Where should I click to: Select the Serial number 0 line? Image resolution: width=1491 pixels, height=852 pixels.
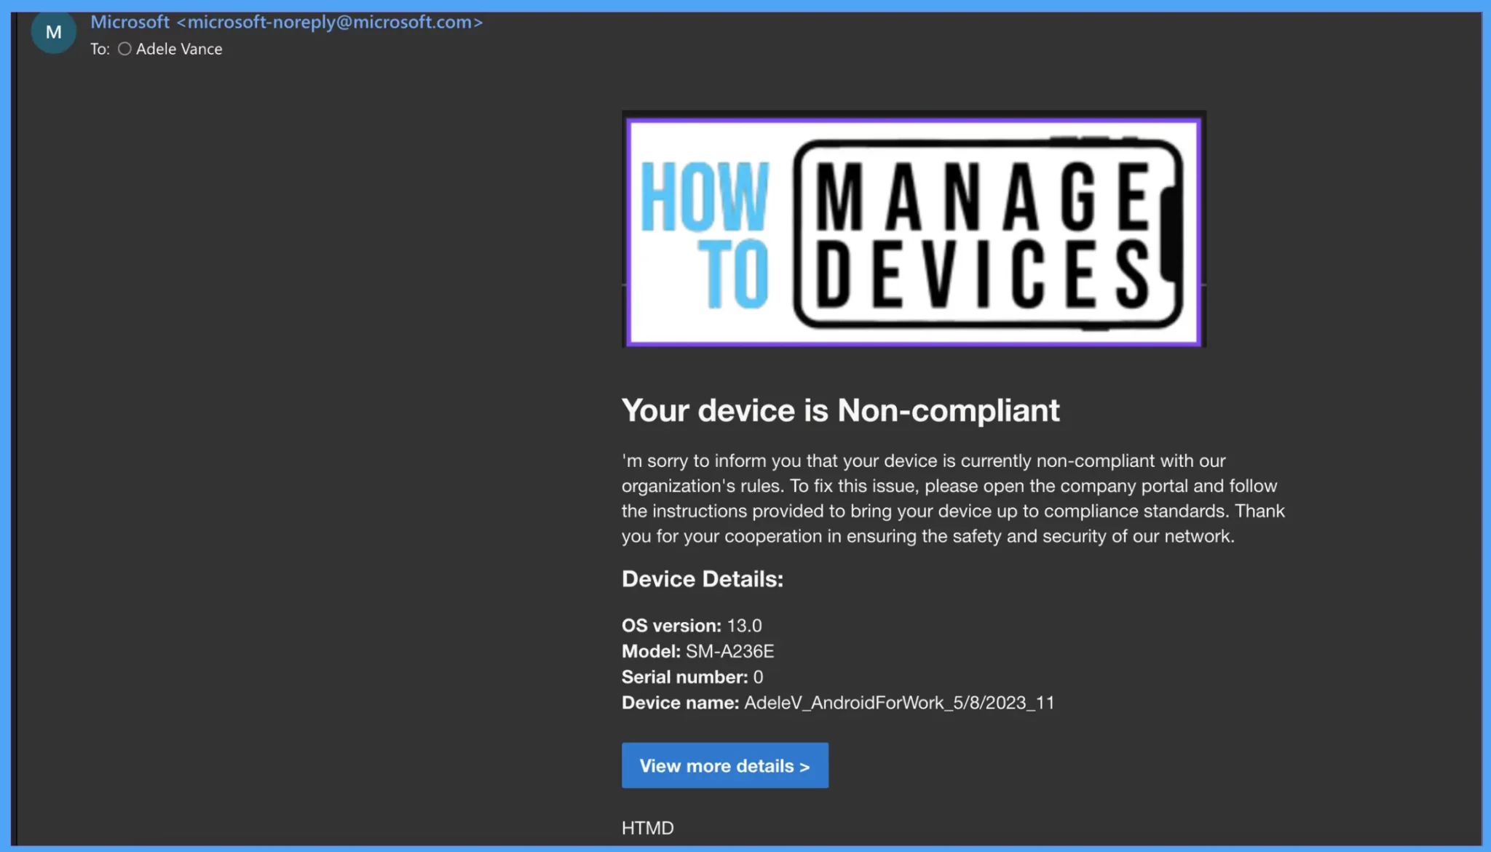692,677
